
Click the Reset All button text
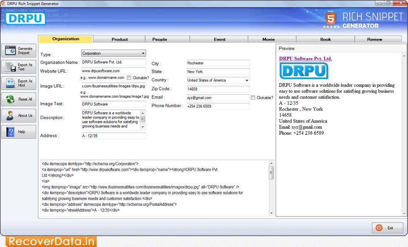tap(25, 99)
